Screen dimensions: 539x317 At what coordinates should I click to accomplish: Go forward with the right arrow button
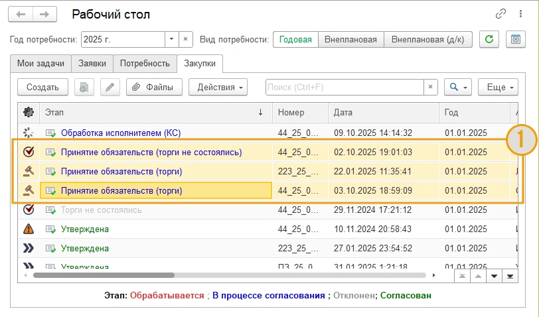44,15
